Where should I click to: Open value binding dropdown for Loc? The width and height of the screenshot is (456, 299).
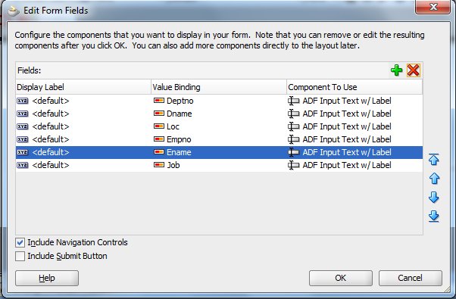(x=219, y=126)
